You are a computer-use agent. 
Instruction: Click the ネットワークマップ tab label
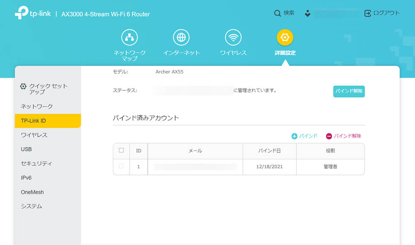pyautogui.click(x=129, y=56)
